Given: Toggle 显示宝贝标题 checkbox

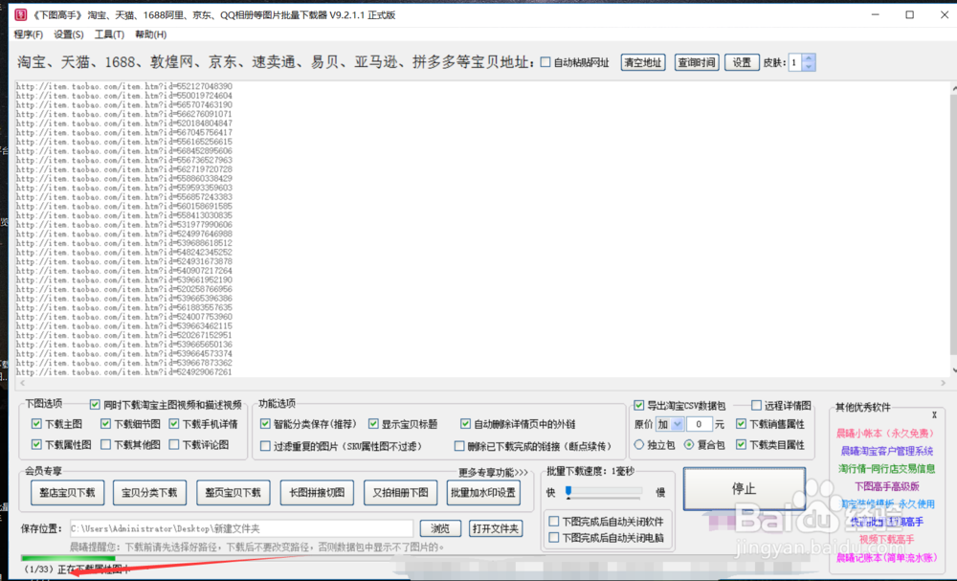Looking at the screenshot, I should [x=373, y=423].
